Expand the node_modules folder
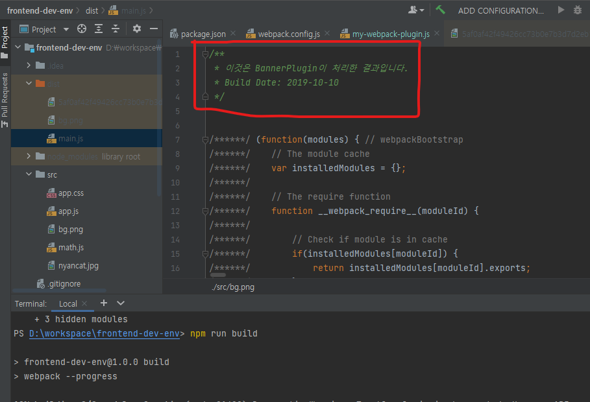This screenshot has width=590, height=402. pos(29,156)
